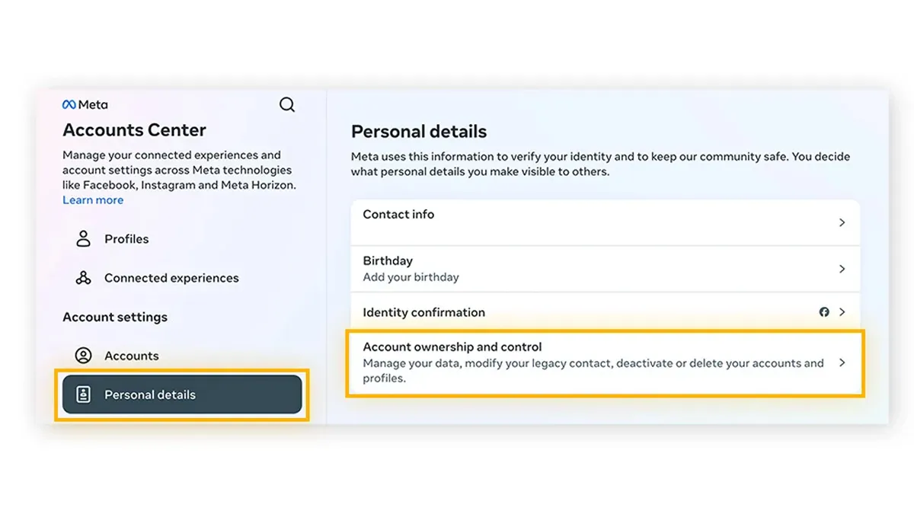Click the Accounts circle person icon
Screen dimensions: 914x514
click(83, 356)
